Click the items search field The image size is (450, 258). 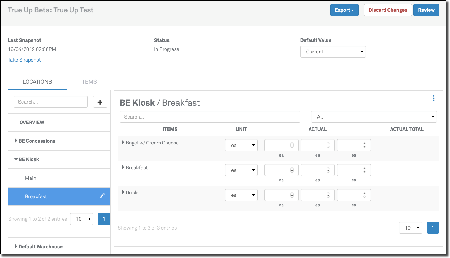point(210,117)
